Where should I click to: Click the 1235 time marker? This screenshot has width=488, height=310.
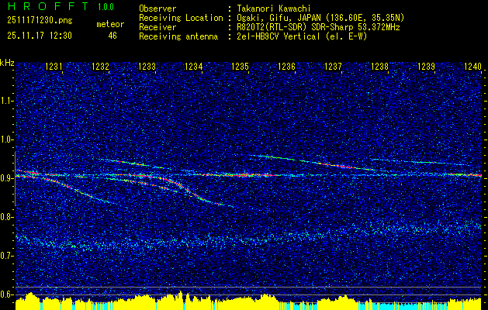240,67
